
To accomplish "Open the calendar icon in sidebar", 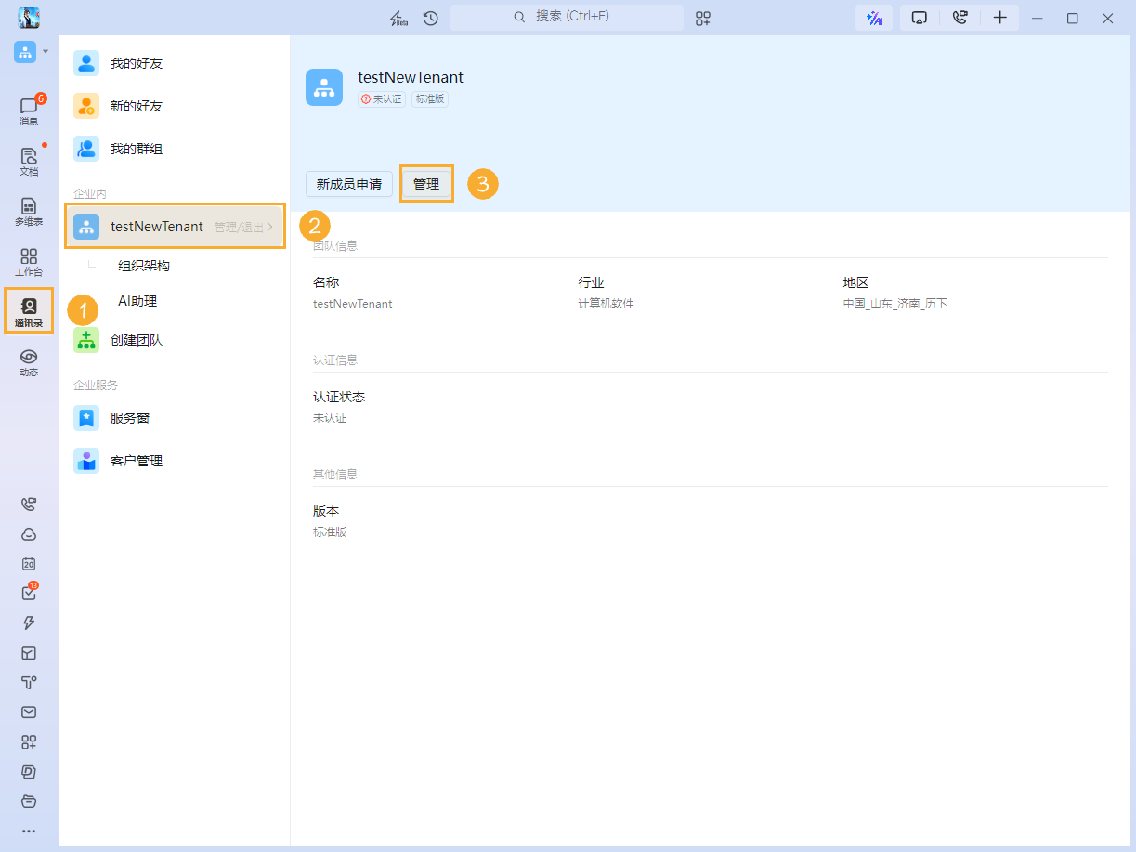I will [x=29, y=564].
